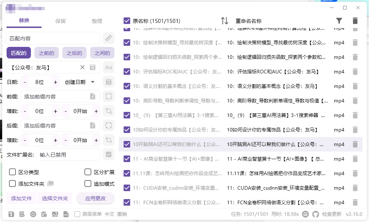Toggle the 原名称 select-all checkbox
Screen dimensions: 369x222
click(127, 21)
